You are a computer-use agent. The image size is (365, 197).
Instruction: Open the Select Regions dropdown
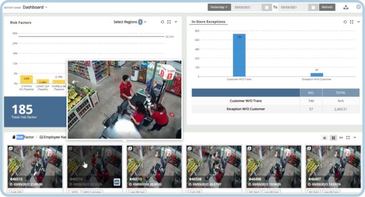130,22
